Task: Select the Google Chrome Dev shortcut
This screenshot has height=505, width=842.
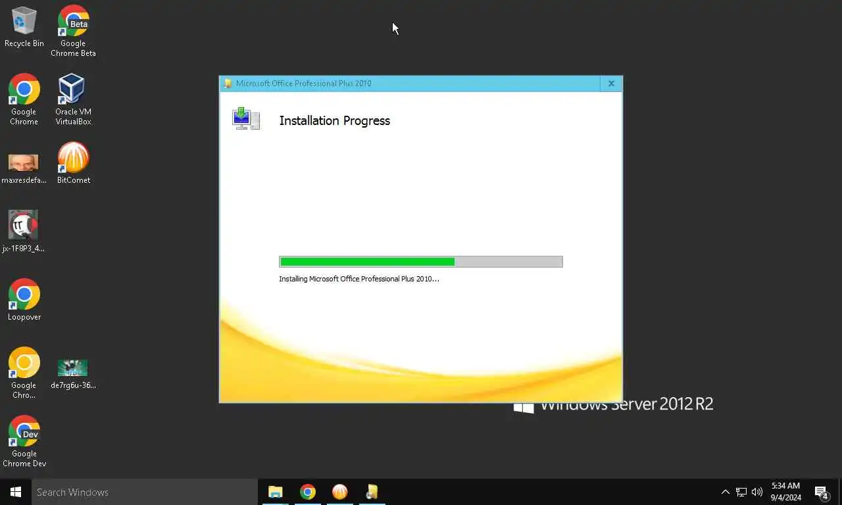Action: click(24, 441)
